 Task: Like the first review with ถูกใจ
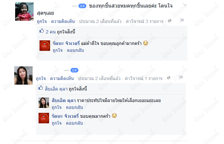point(42,21)
